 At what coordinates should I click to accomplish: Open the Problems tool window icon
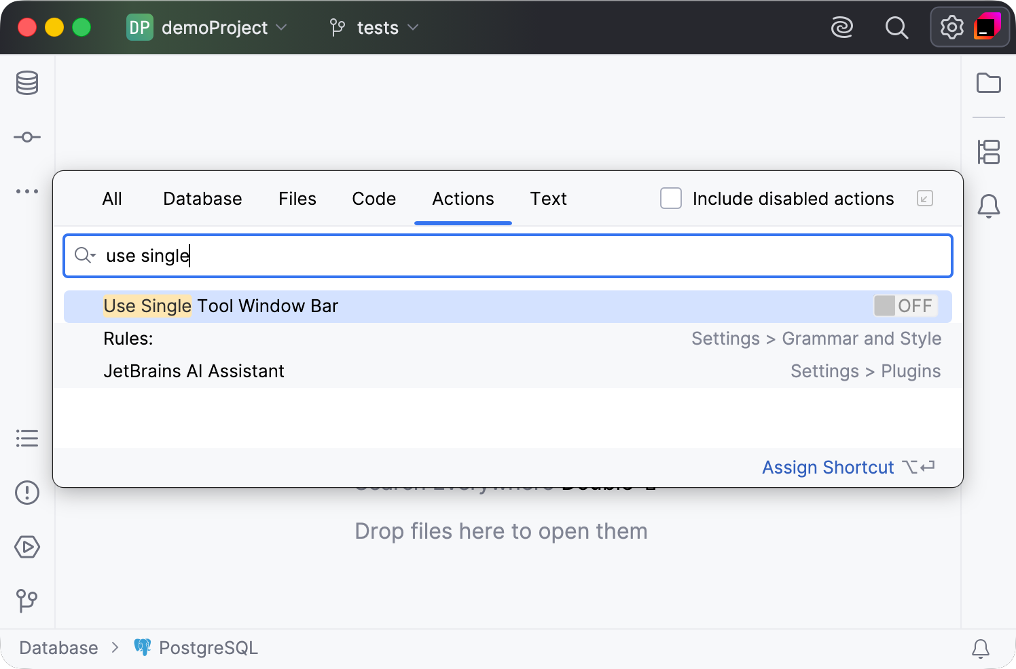[27, 493]
